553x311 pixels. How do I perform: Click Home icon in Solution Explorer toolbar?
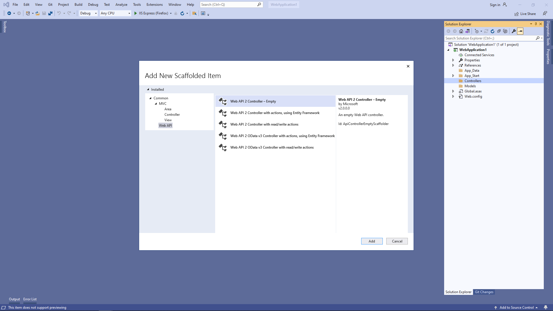tap(461, 31)
